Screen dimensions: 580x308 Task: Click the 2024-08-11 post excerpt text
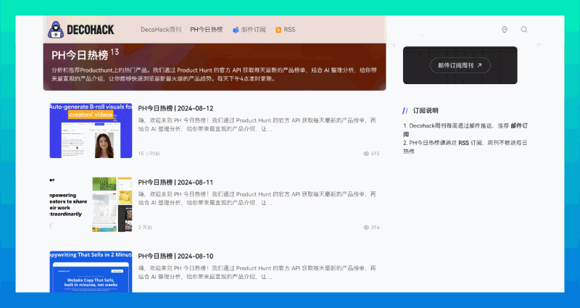click(257, 199)
